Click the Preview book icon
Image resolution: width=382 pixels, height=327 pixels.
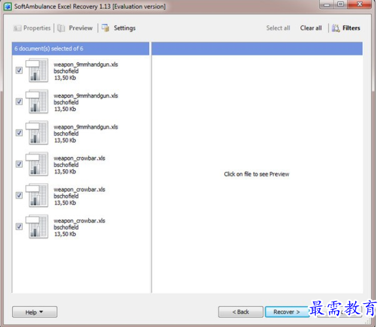[61, 28]
